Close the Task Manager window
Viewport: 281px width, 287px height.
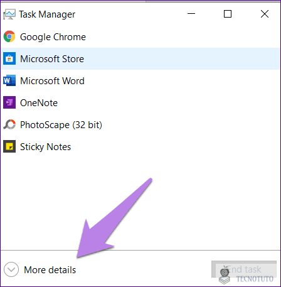click(x=265, y=14)
